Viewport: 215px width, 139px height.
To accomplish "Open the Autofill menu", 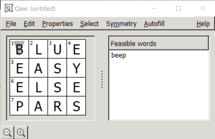I will [x=154, y=24].
